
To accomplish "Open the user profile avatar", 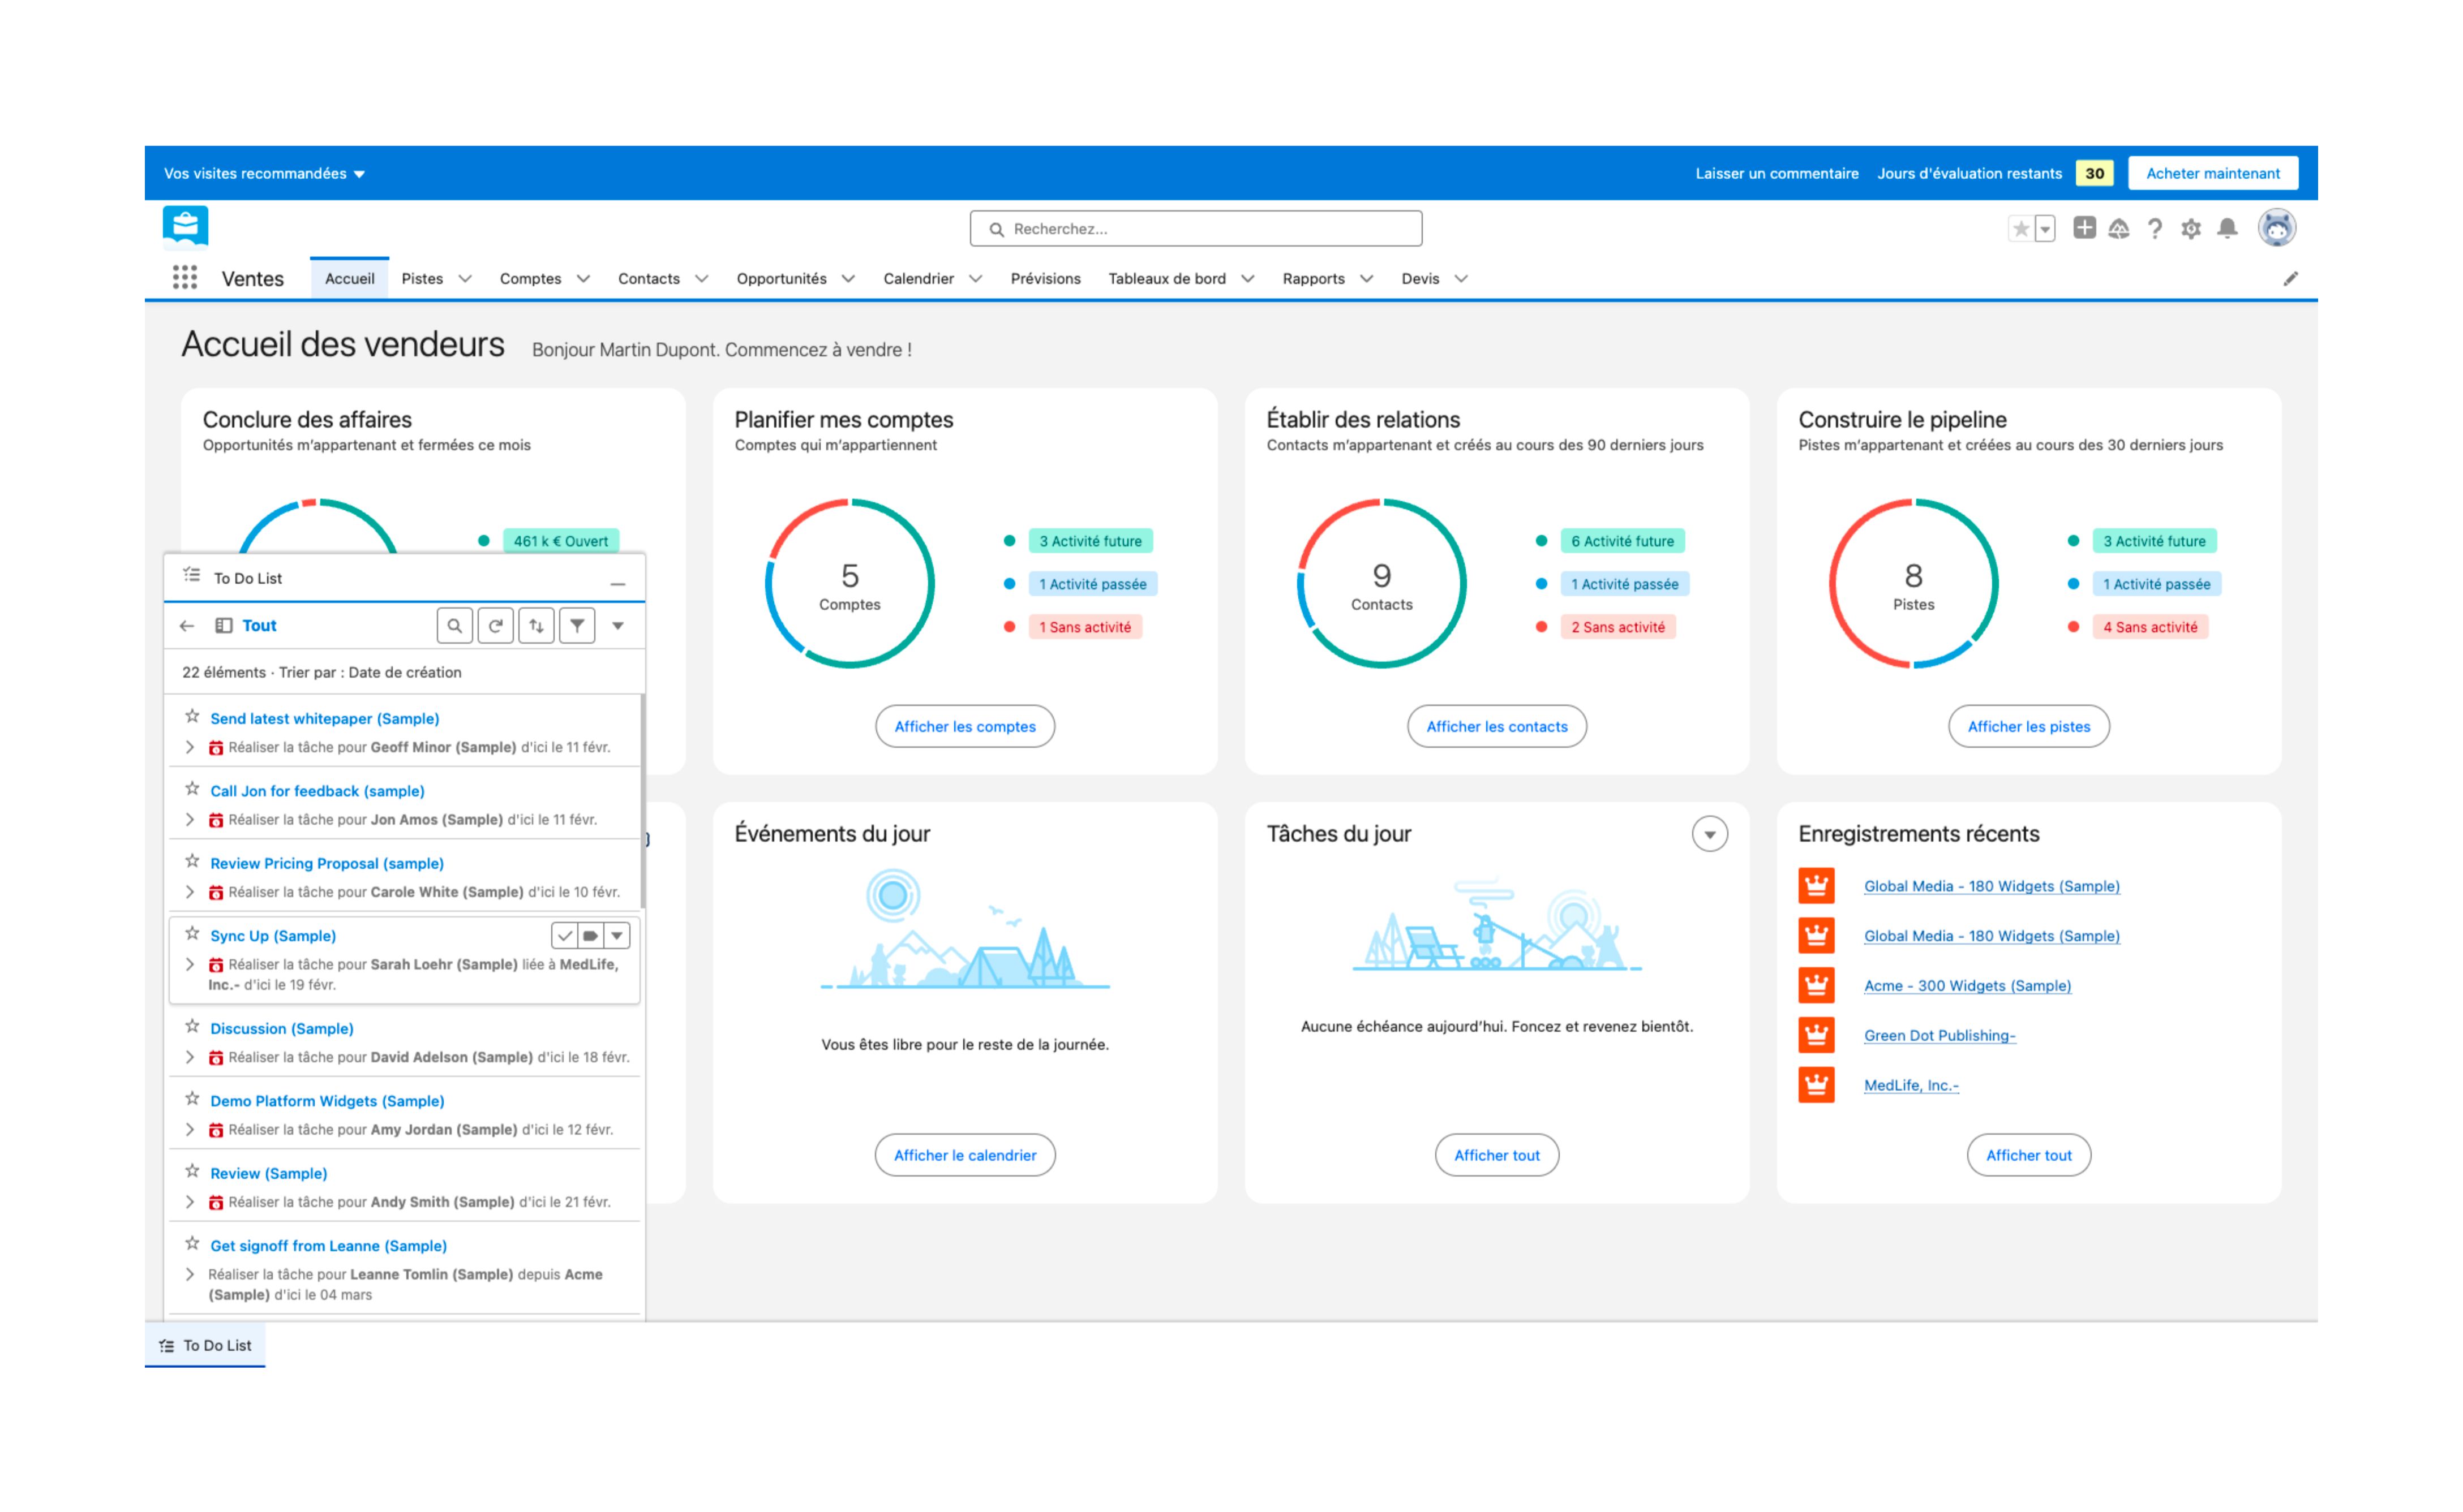I will tap(2276, 228).
